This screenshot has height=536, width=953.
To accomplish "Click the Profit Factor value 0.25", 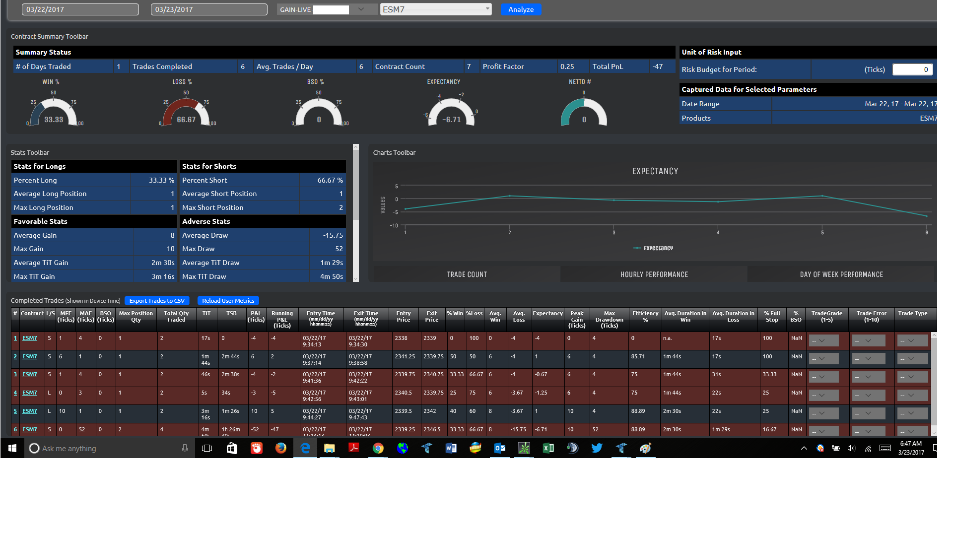I will tap(567, 67).
